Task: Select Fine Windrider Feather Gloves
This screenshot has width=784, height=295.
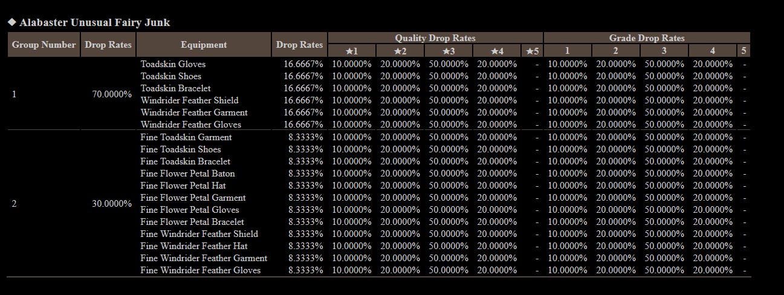Action: (x=201, y=270)
